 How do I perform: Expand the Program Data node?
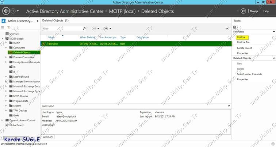(6, 101)
